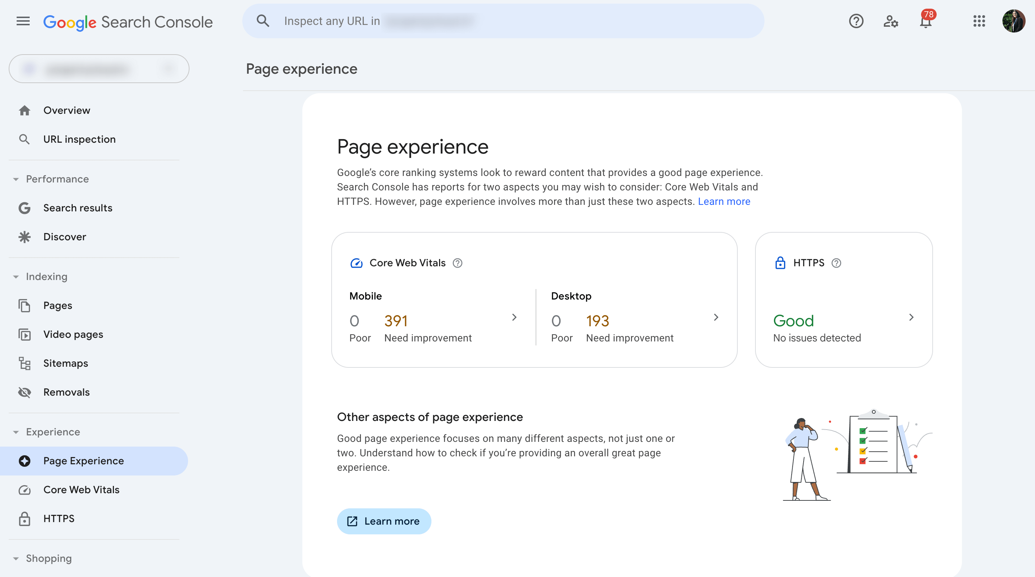Open Mobile Core Web Vitals report chevron
1035x577 pixels.
pos(514,317)
